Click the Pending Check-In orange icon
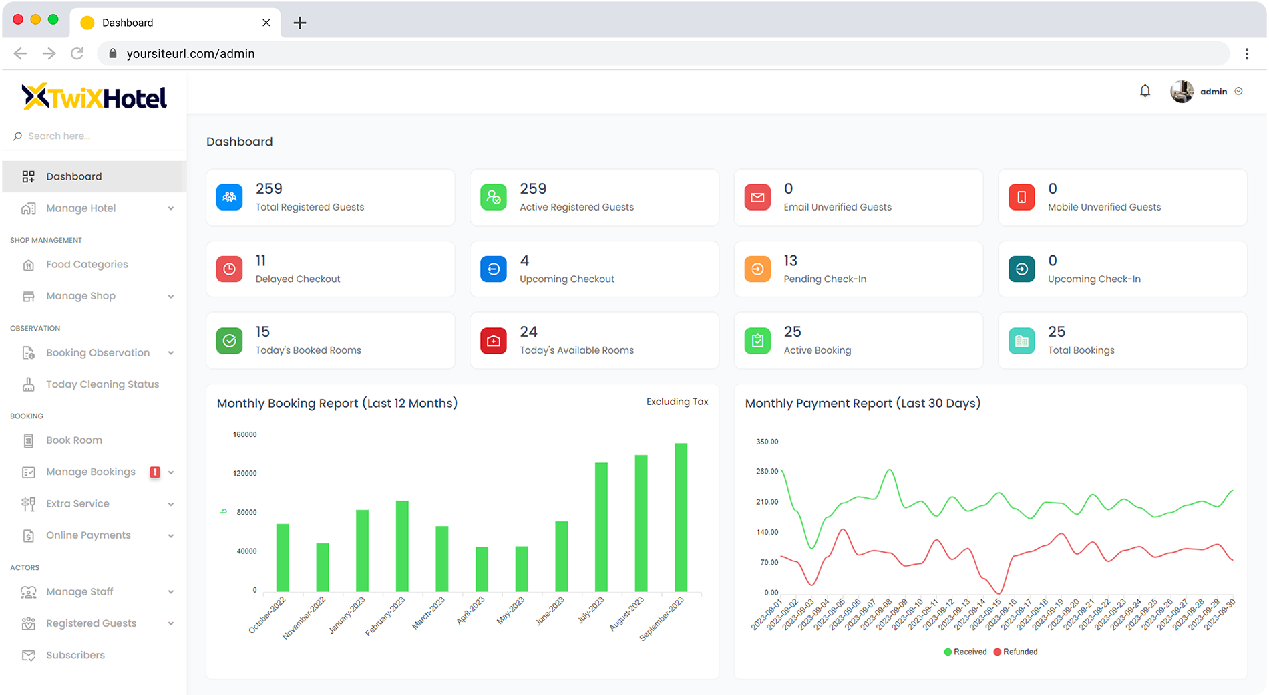The width and height of the screenshot is (1269, 695). (757, 269)
